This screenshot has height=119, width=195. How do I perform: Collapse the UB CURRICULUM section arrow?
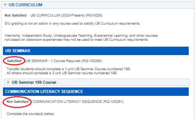click(5, 5)
